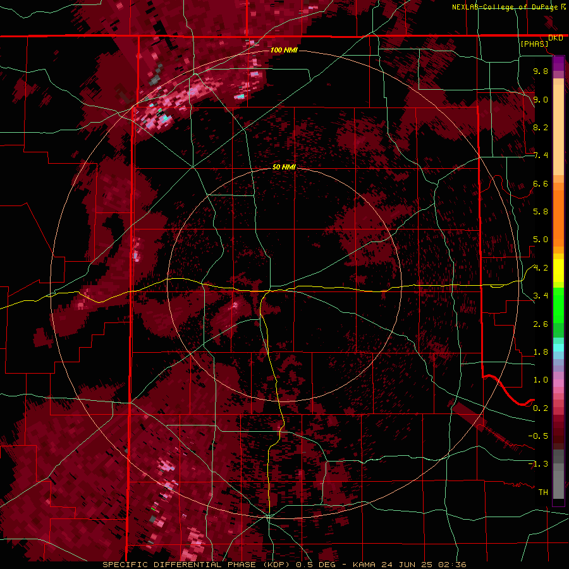Click the 4.2 scale value

click(x=541, y=268)
